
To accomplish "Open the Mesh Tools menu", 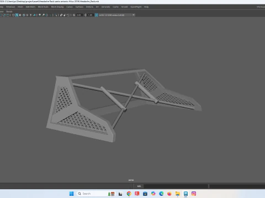I will pos(43,7).
